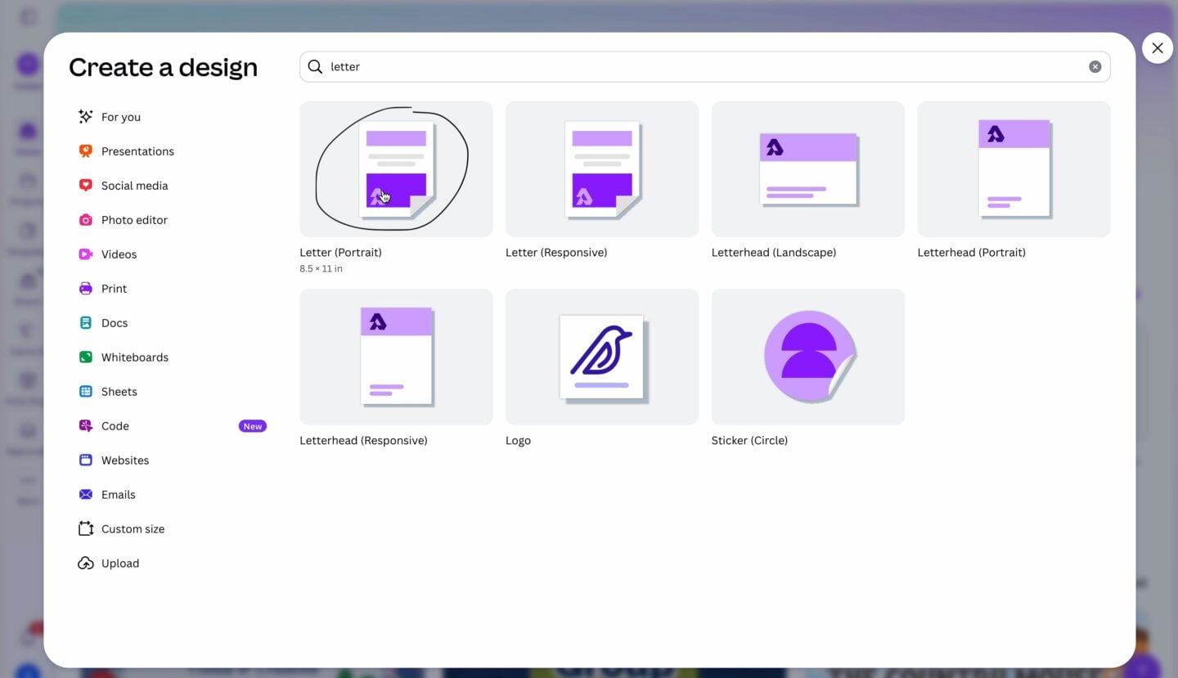
Task: Click the 'Logo' title text
Action: tap(518, 441)
